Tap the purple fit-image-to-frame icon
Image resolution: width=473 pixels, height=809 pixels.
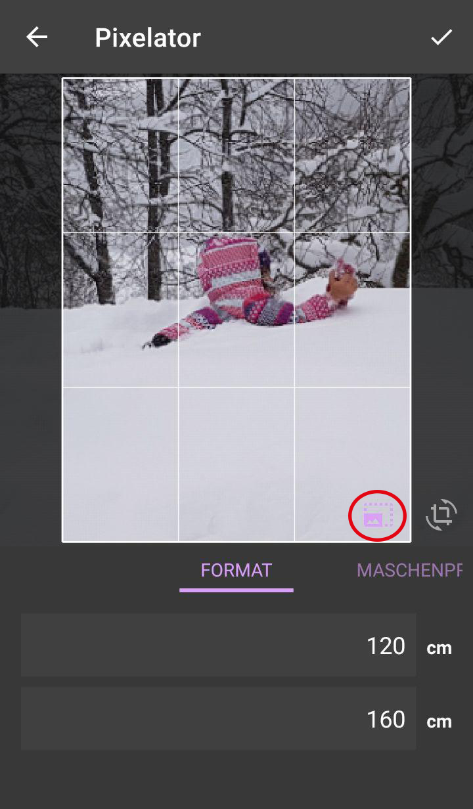[377, 515]
